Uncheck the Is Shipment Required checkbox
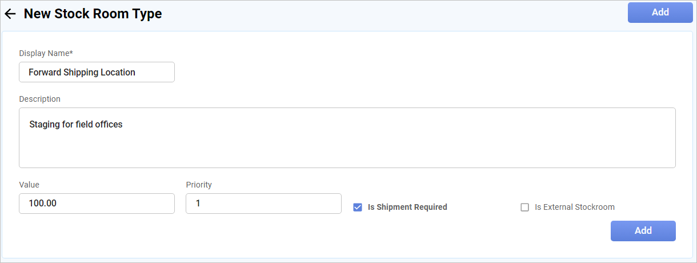The image size is (697, 263). [x=358, y=208]
